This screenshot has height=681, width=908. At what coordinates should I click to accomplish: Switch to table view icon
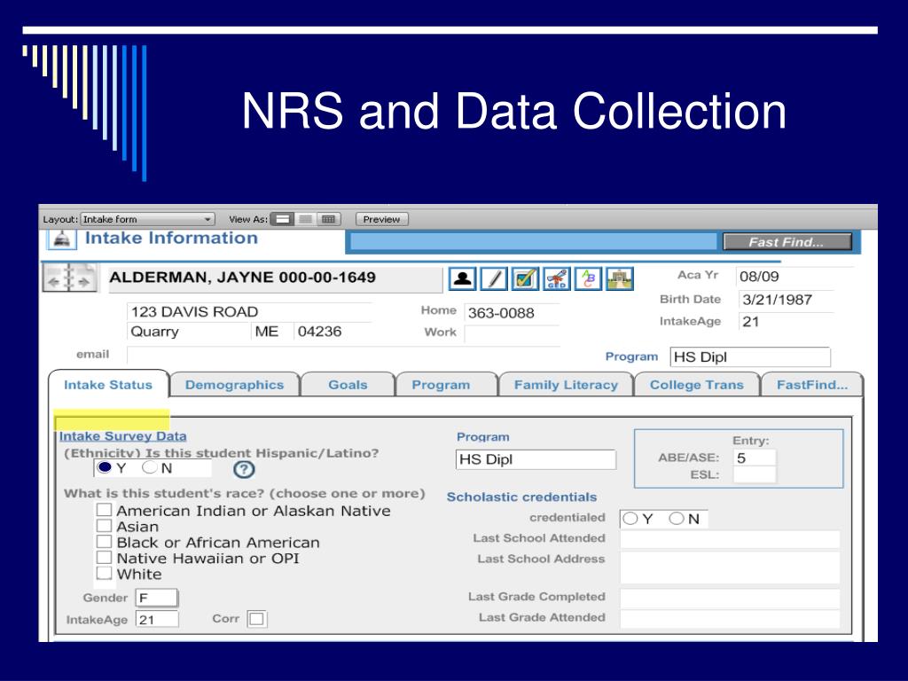328,220
